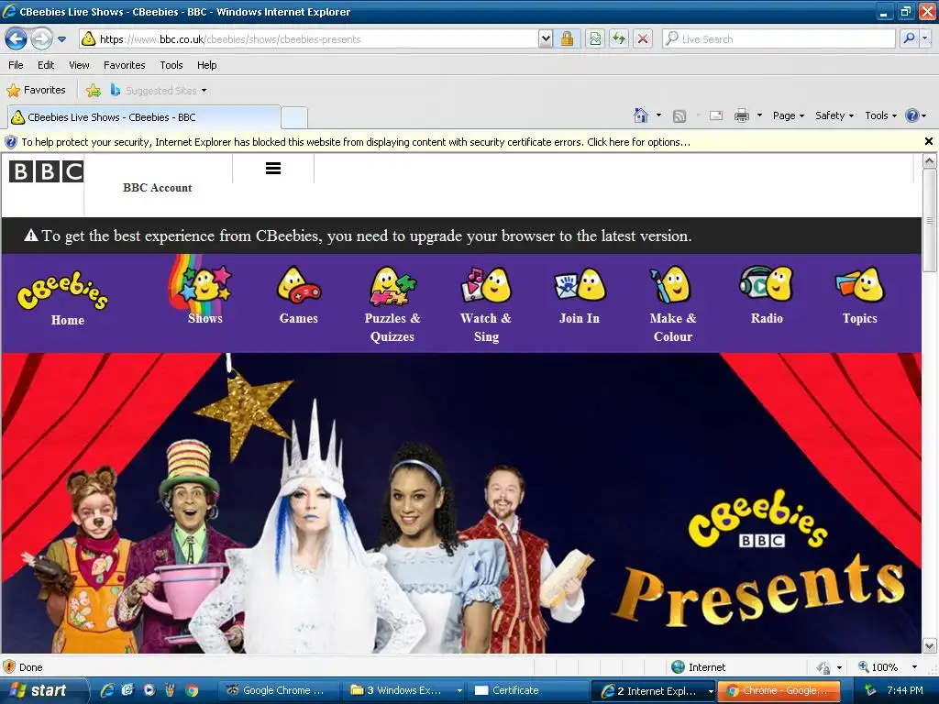Viewport: 939px width, 704px height.
Task: Select the CBeebies Live Shows tab
Action: 144,117
